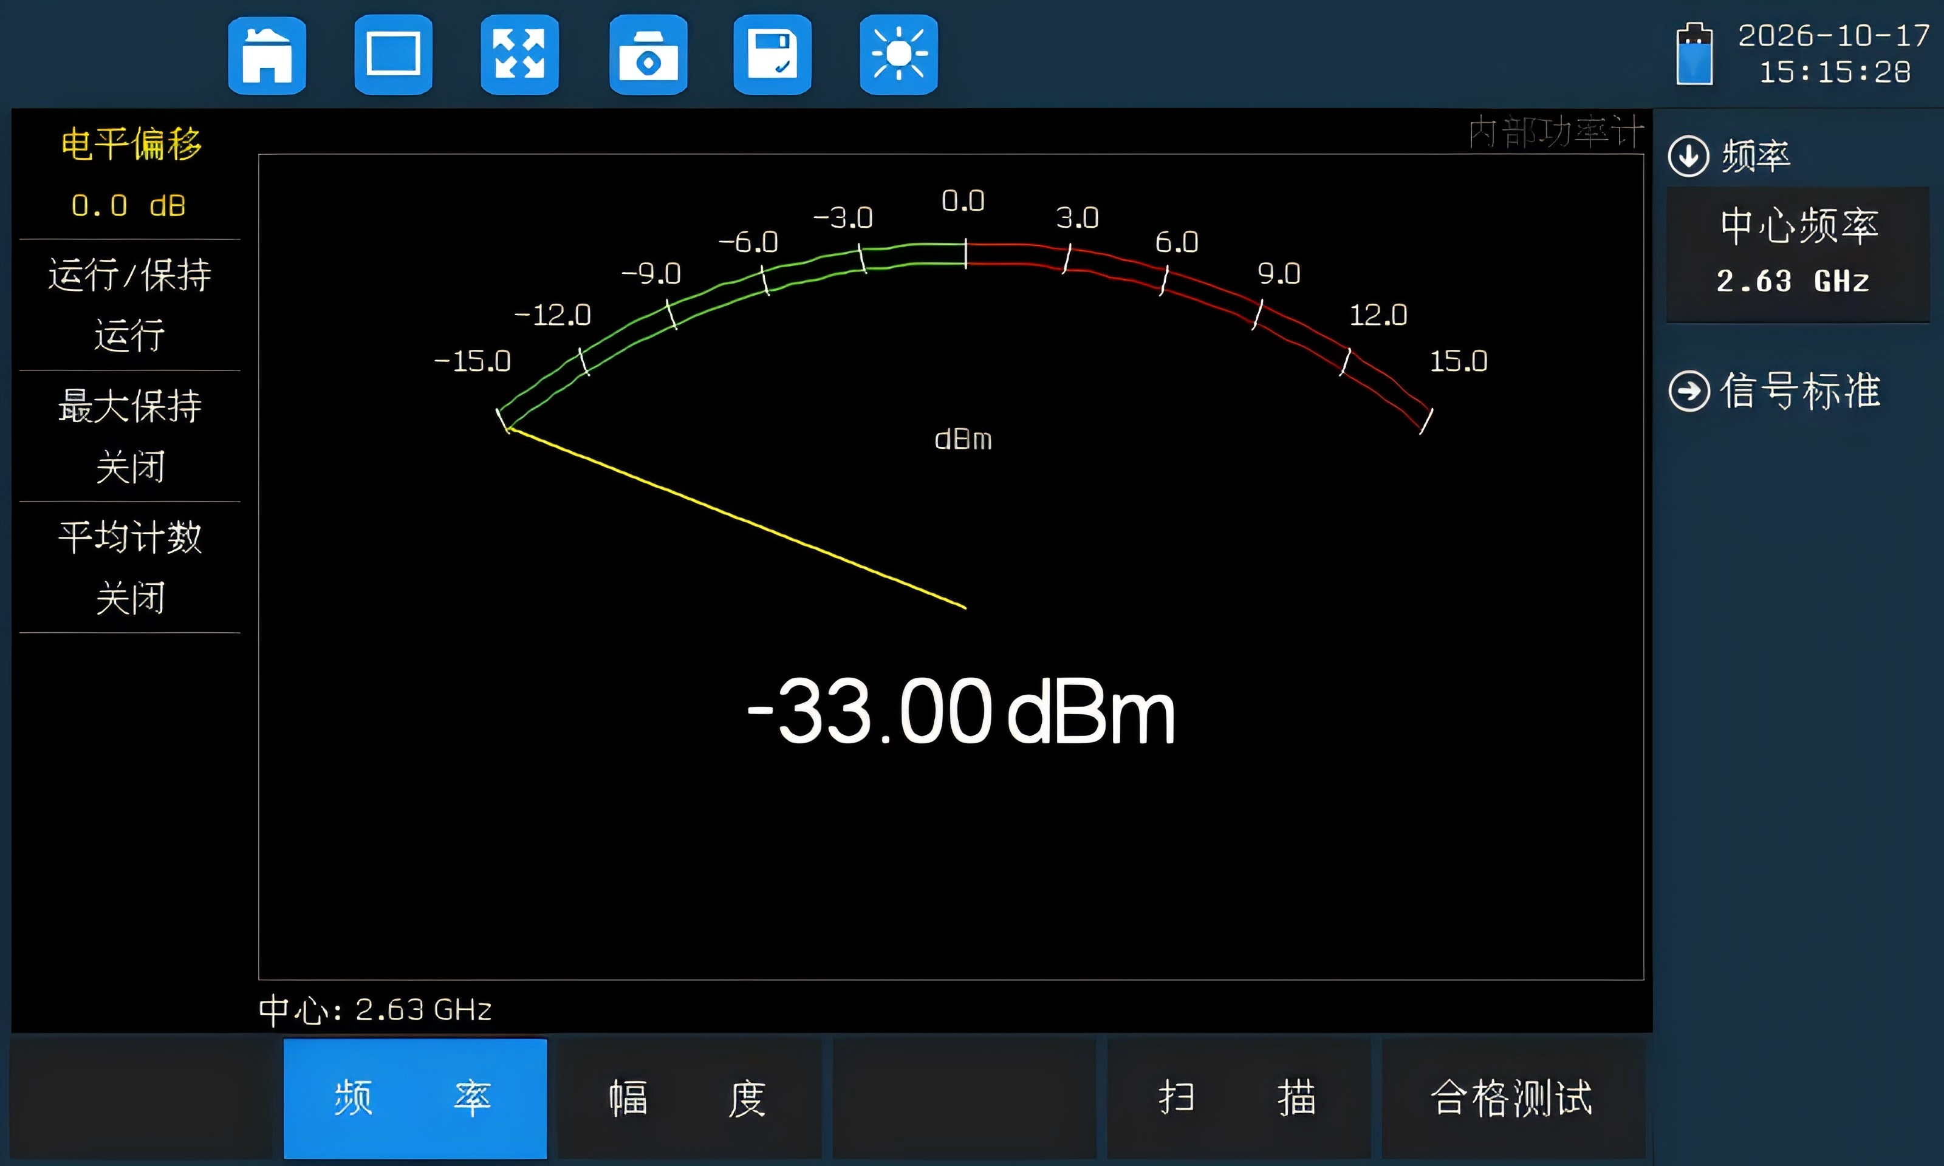Click the -9.0 scale label

tap(651, 273)
